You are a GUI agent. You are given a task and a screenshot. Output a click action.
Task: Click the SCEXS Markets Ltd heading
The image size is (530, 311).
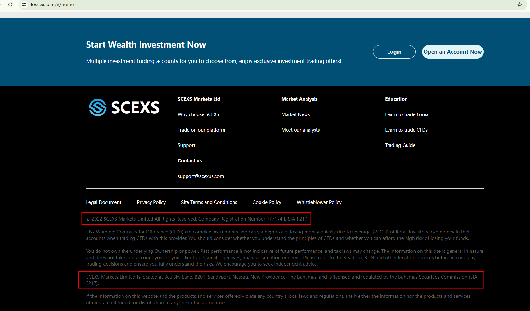click(199, 99)
